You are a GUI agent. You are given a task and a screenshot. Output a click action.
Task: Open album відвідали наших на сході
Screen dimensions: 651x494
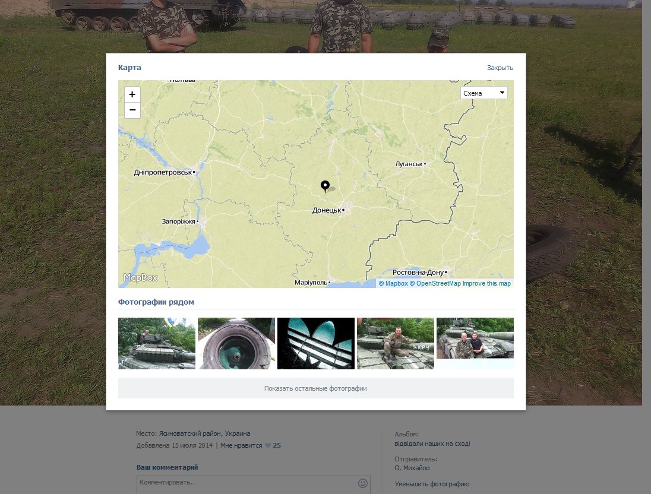(432, 444)
